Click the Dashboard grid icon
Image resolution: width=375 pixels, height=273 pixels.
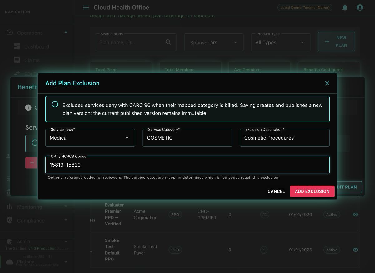coord(17,46)
